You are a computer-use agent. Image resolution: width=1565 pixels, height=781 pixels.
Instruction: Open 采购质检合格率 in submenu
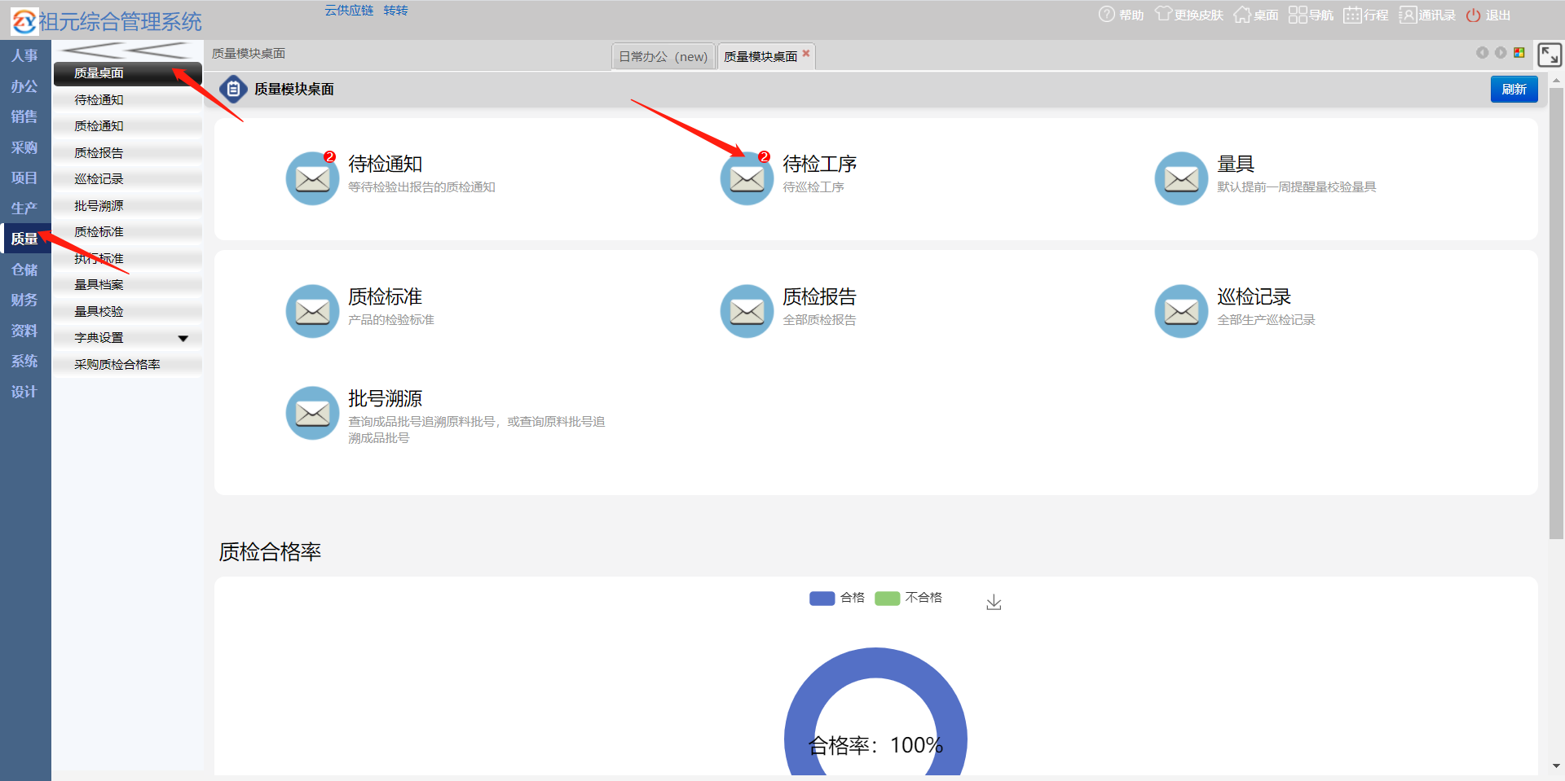(128, 365)
